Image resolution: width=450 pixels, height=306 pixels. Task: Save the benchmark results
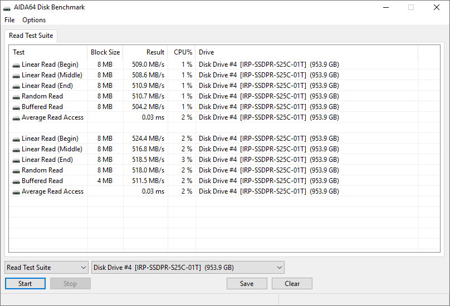click(x=247, y=284)
